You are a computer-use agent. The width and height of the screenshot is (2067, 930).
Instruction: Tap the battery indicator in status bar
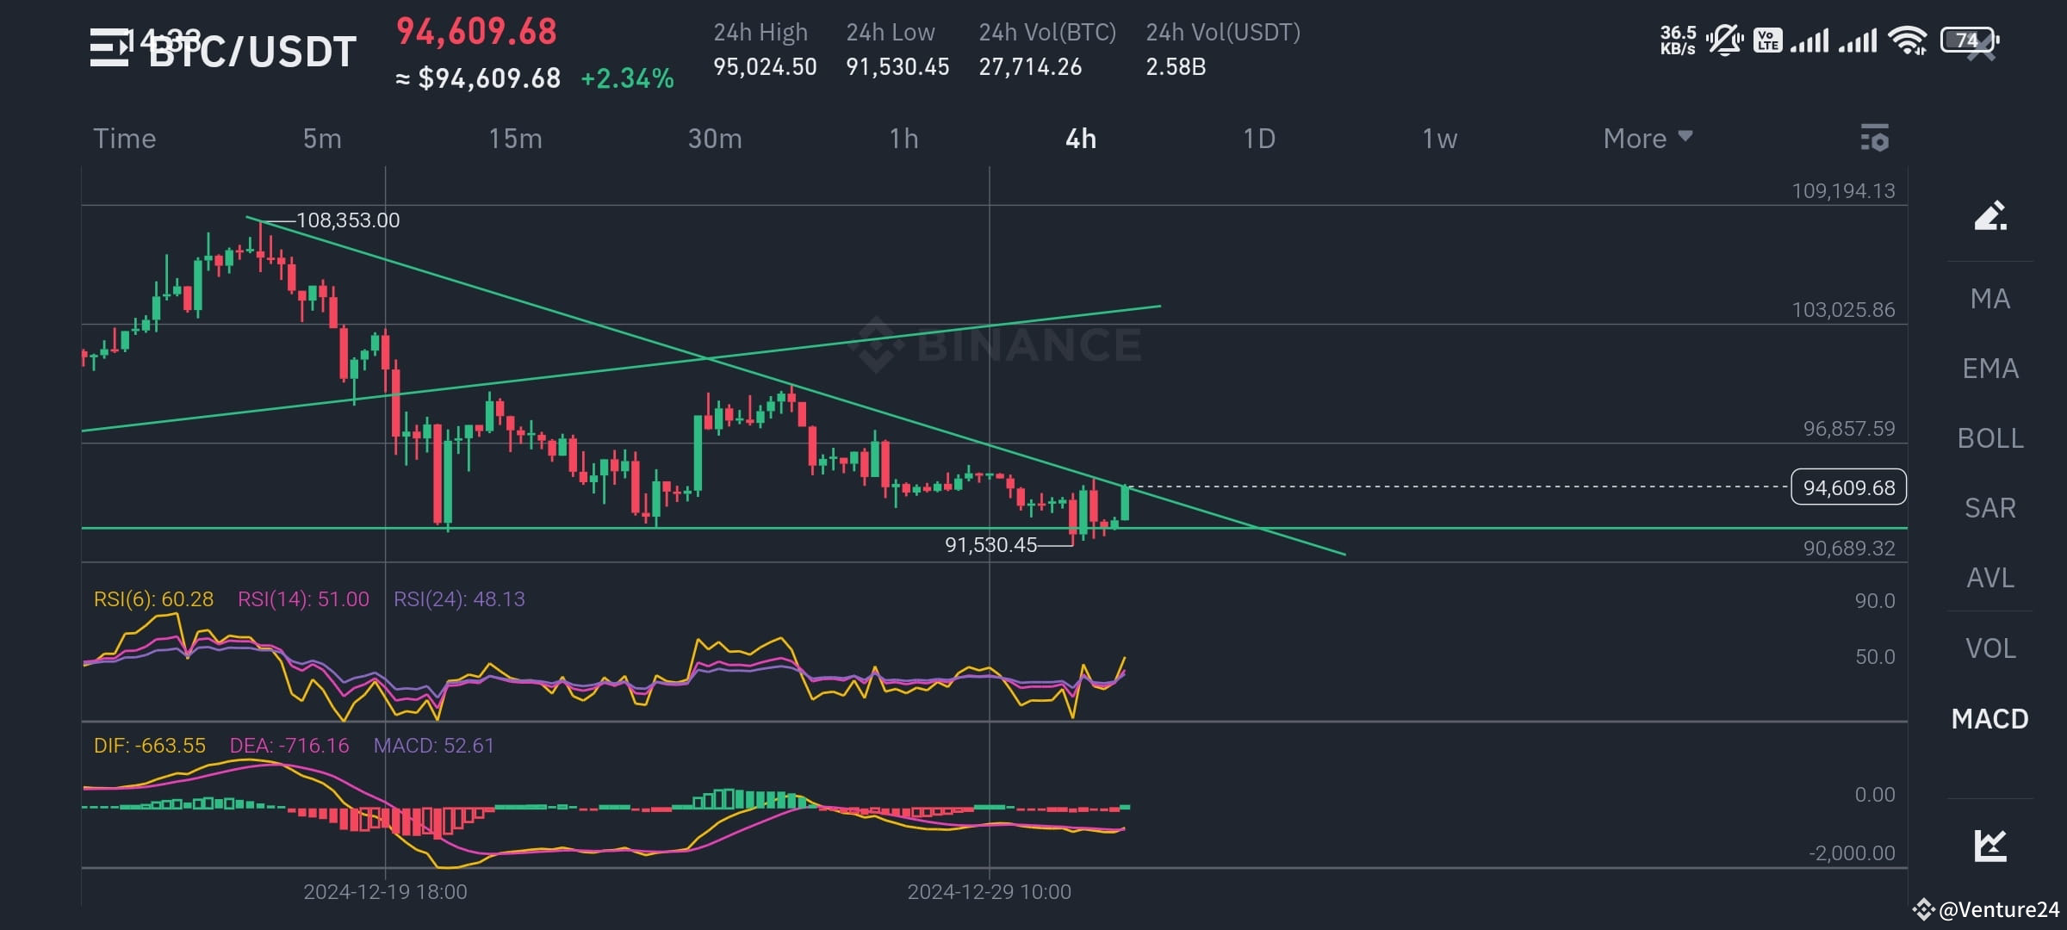[1970, 40]
